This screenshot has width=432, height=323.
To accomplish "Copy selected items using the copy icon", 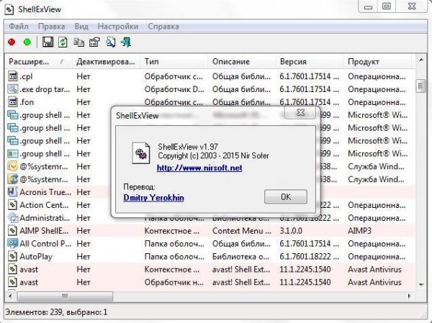I will point(78,42).
